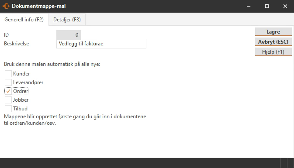Click the Beskrivelse label

17,44
